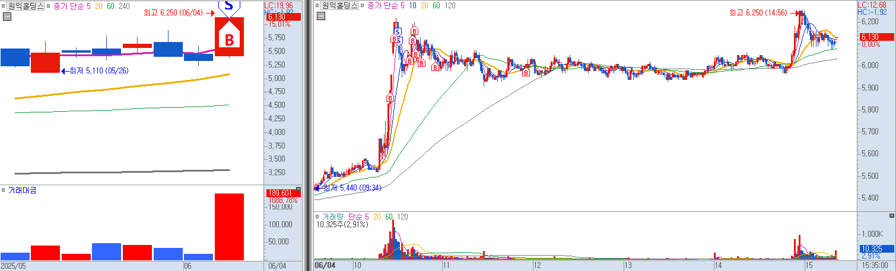Click the red 6,130 current price tag on right axis
The width and height of the screenshot is (896, 271).
pos(876,37)
